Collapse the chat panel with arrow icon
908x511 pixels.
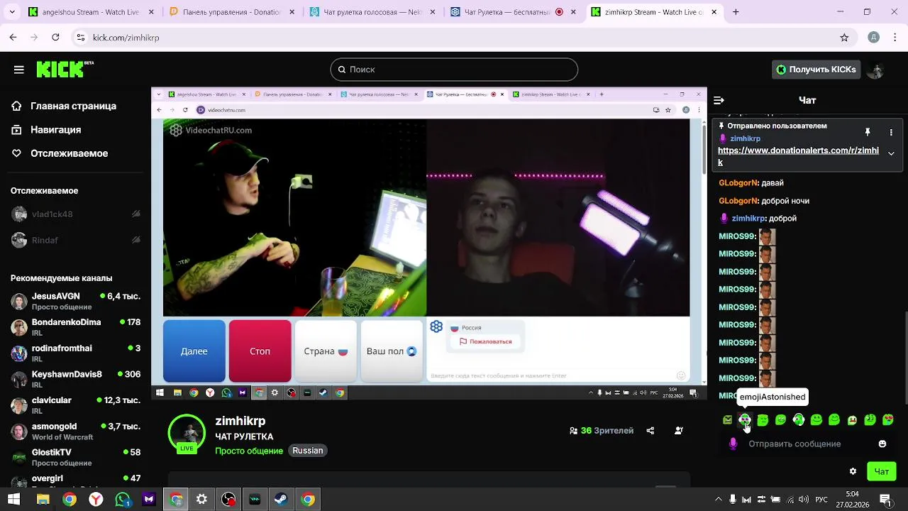(x=719, y=100)
